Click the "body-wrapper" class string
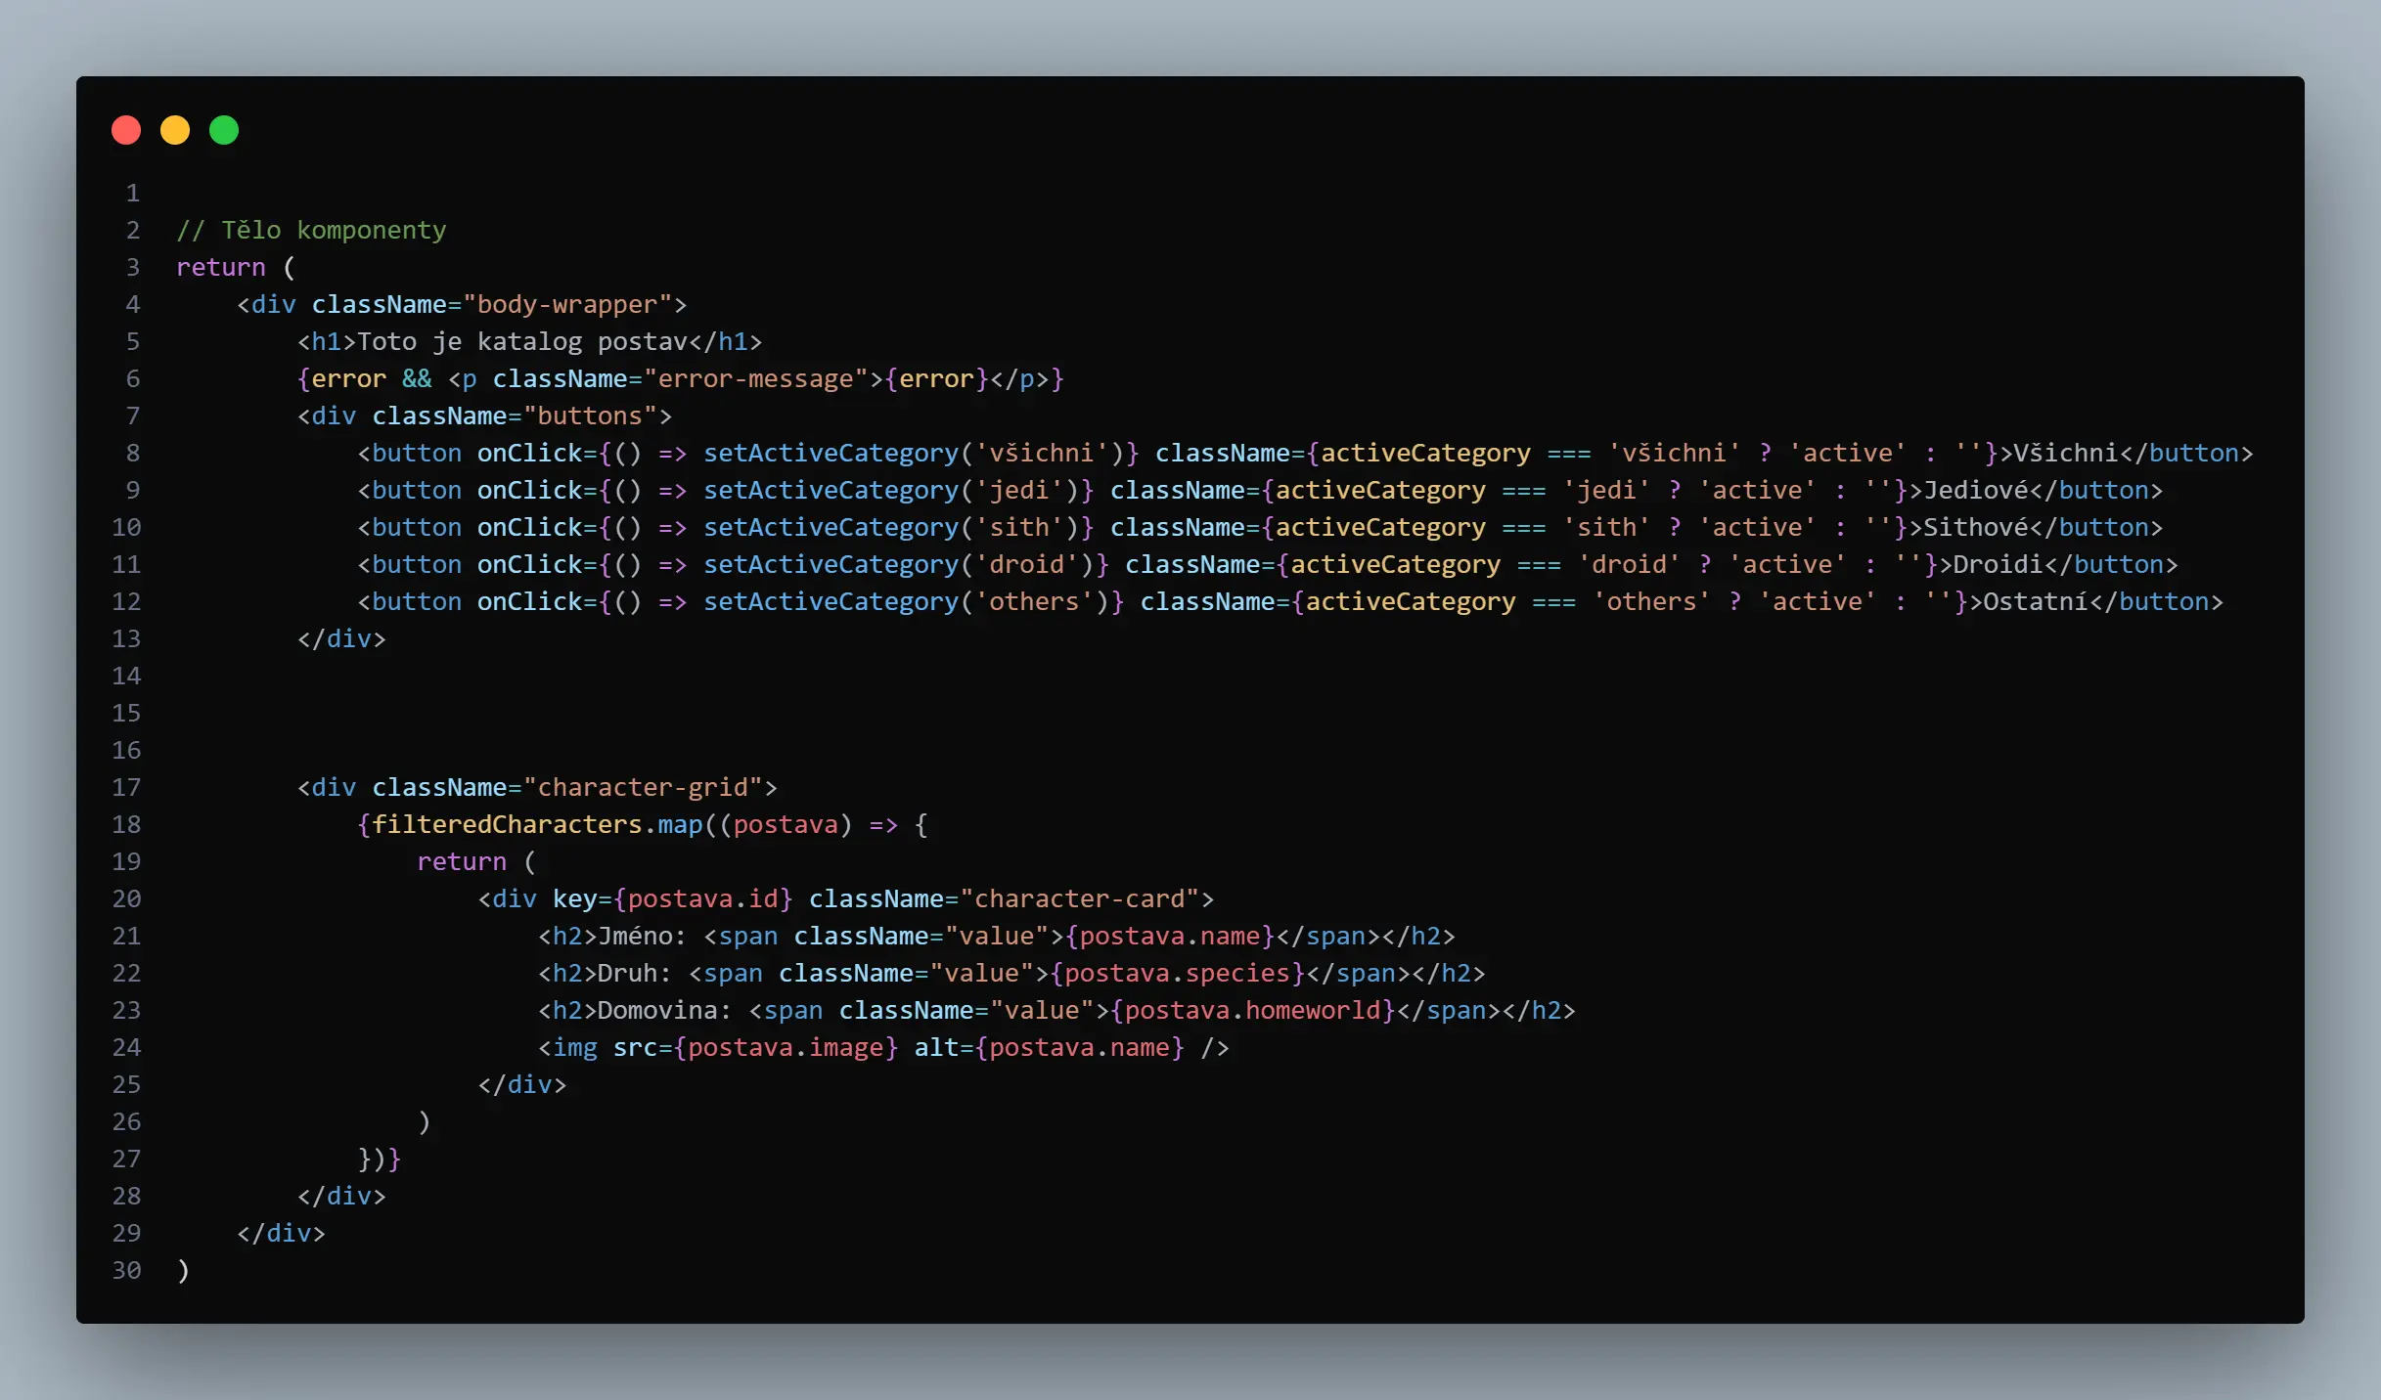Image resolution: width=2381 pixels, height=1400 pixels. point(567,304)
